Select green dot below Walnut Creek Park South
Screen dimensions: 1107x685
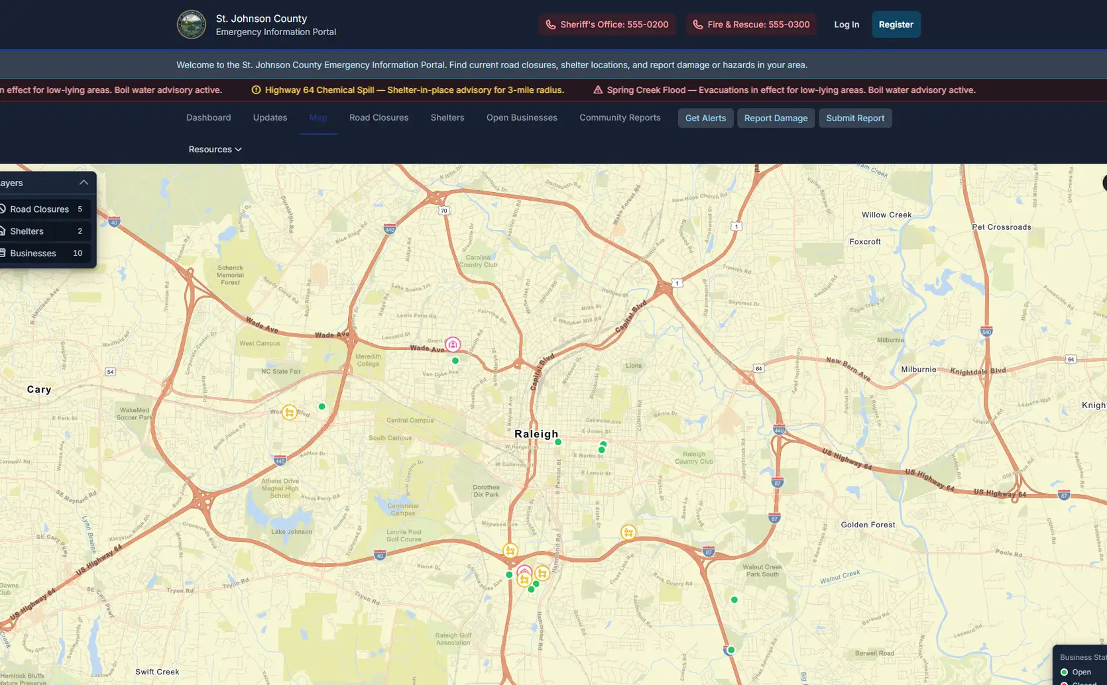[x=734, y=600]
